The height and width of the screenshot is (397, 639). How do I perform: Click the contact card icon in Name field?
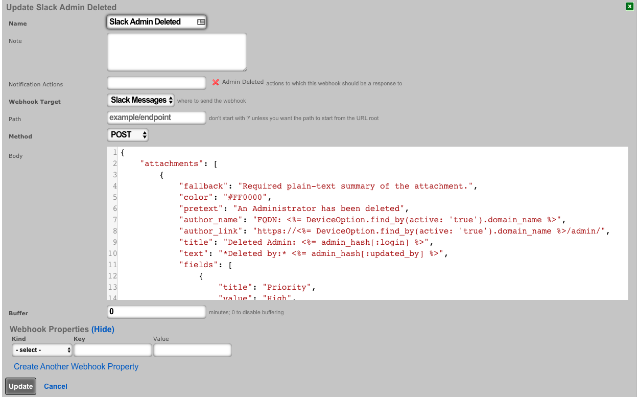201,22
